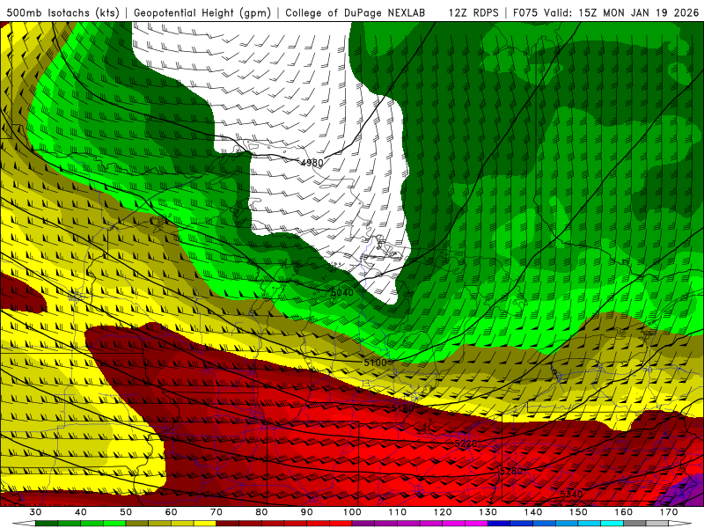Image resolution: width=704 pixels, height=528 pixels.
Task: Click the 70 knot legend scale number
Action: point(216,512)
